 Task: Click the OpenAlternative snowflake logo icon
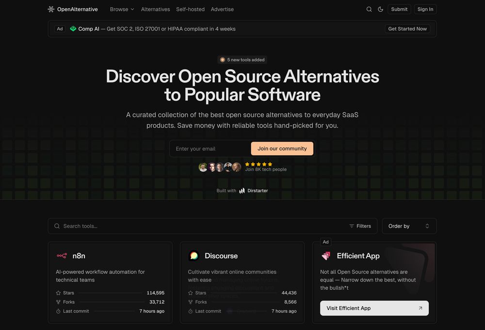pos(51,9)
